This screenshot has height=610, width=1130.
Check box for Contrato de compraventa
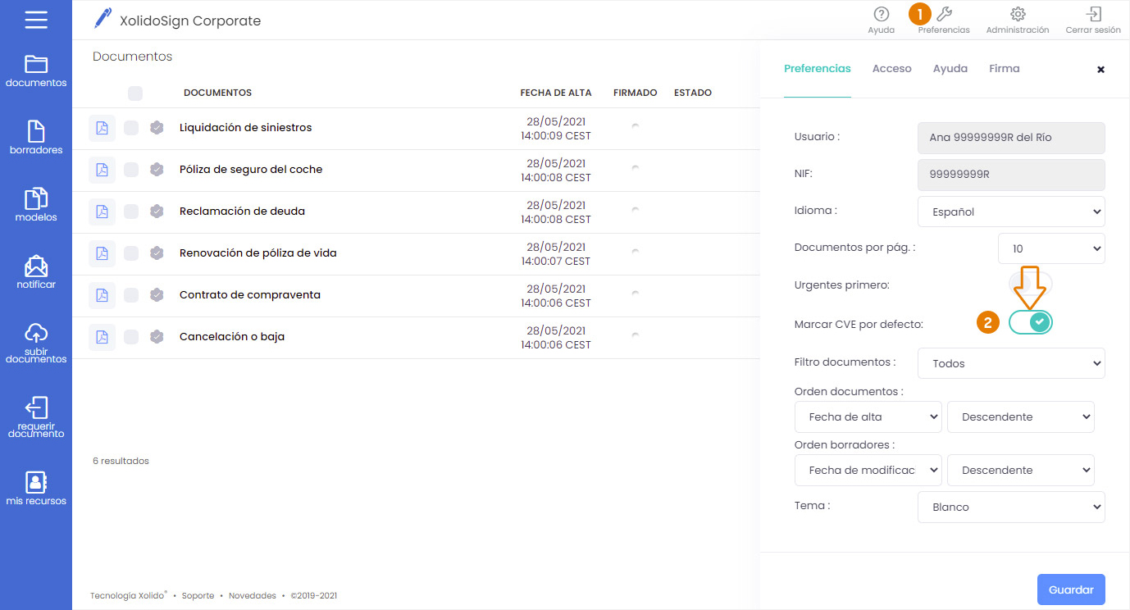click(x=131, y=295)
